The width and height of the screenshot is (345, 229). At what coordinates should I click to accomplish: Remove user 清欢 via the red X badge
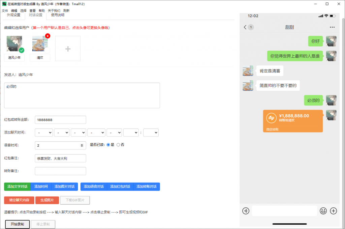pyautogui.click(x=48, y=36)
